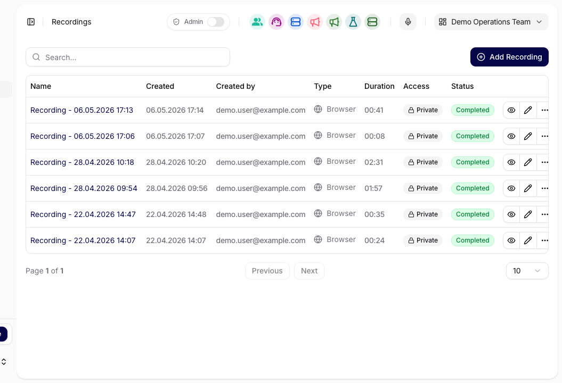Click Completed status for recording 06.05.2026 17:06
This screenshot has height=383, width=562.
click(473, 136)
